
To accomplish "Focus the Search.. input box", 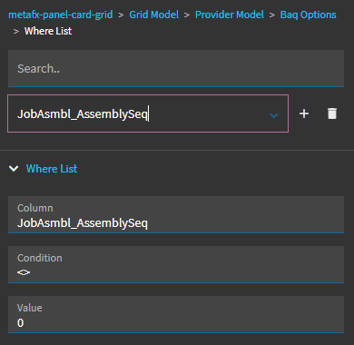I will click(x=176, y=68).
